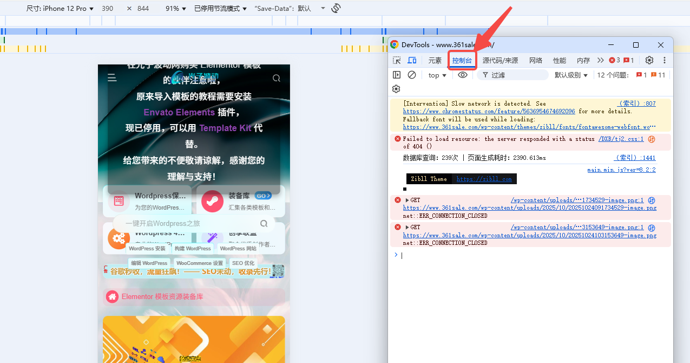Image resolution: width=690 pixels, height=363 pixels.
Task: Click the rotate device orientation icon
Action: tap(336, 8)
